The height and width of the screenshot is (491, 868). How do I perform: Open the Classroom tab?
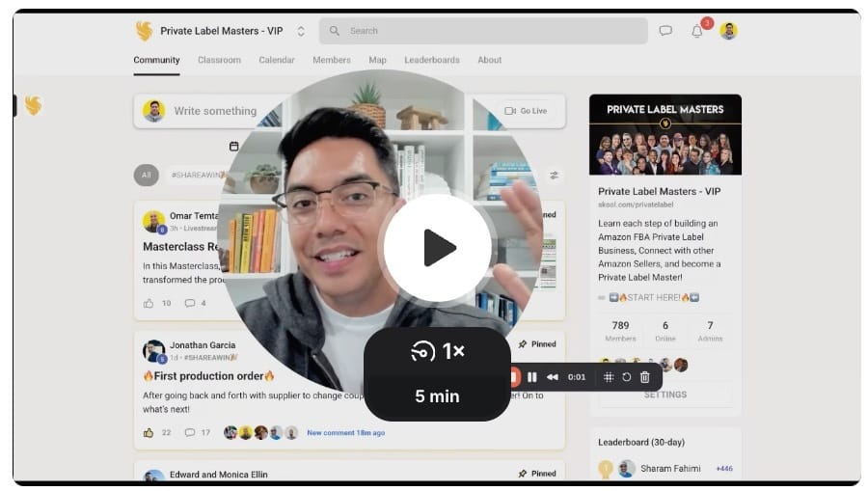pyautogui.click(x=219, y=60)
